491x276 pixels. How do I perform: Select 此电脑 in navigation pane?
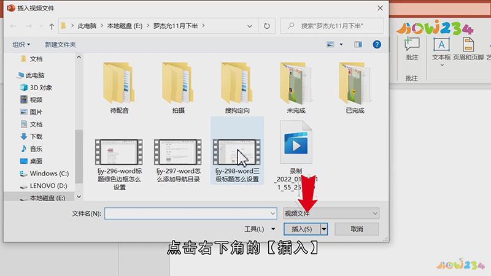(31, 75)
